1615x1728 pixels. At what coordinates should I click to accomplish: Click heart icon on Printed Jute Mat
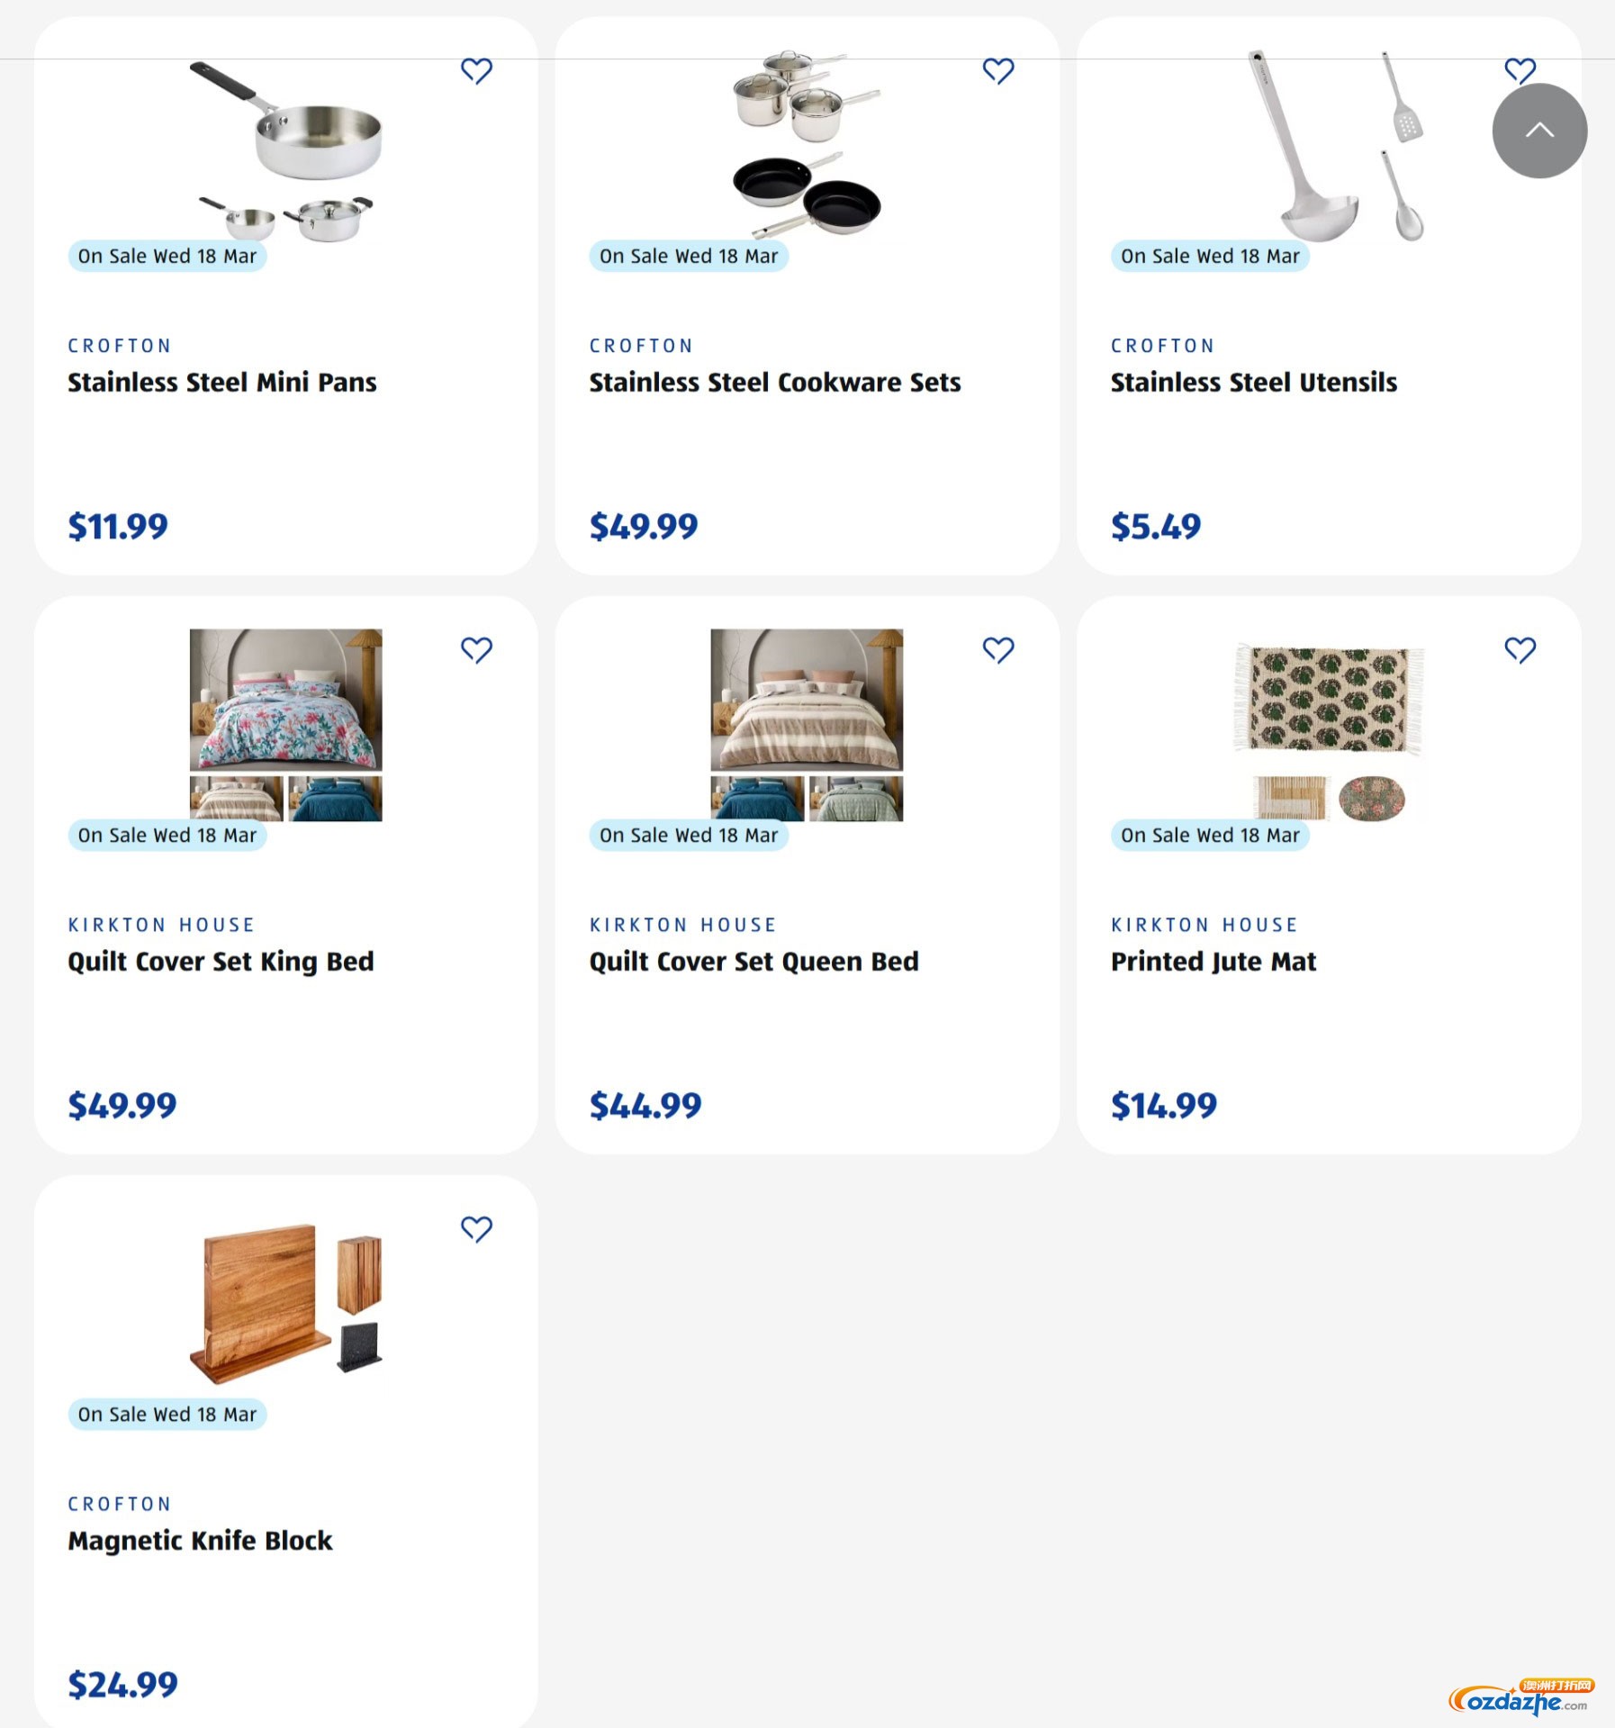point(1520,649)
